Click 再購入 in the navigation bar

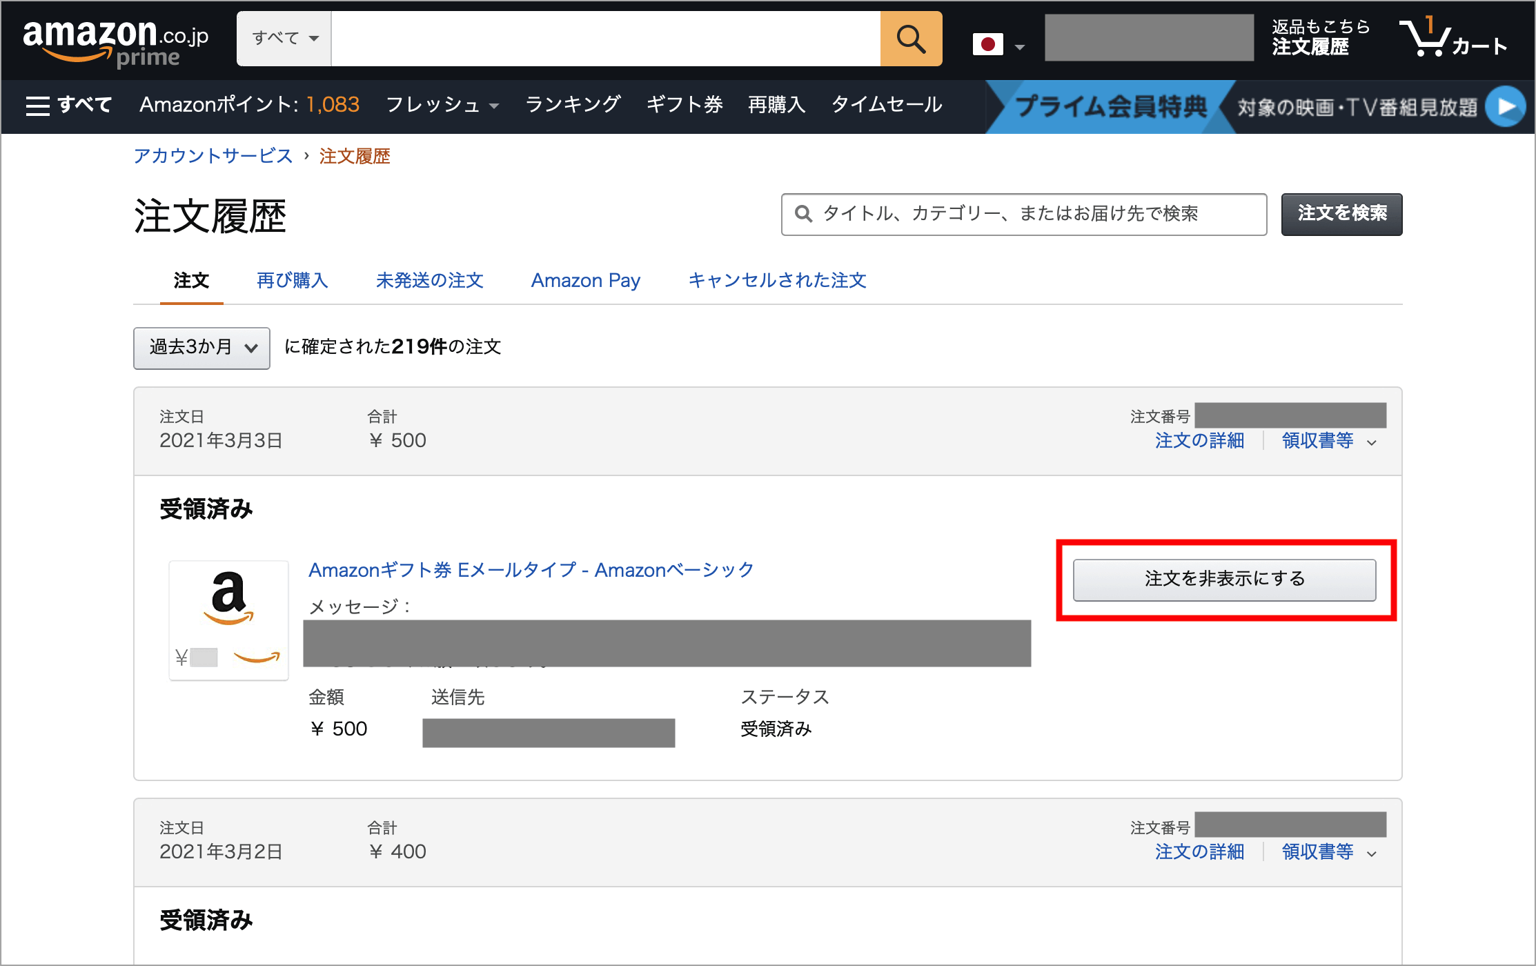click(x=777, y=105)
